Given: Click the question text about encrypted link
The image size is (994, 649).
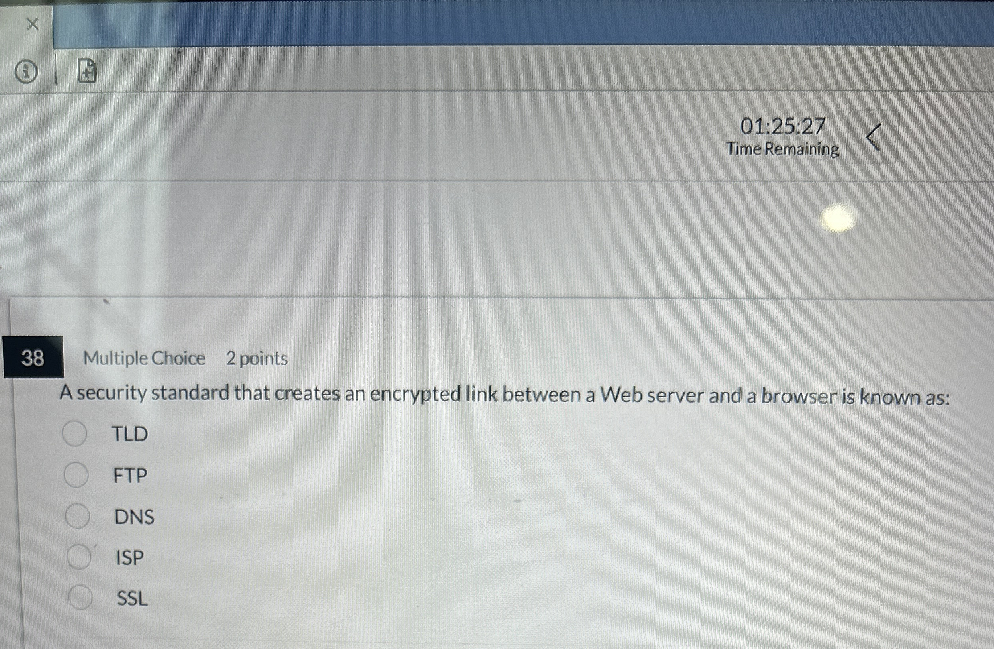Looking at the screenshot, I should pos(505,395).
